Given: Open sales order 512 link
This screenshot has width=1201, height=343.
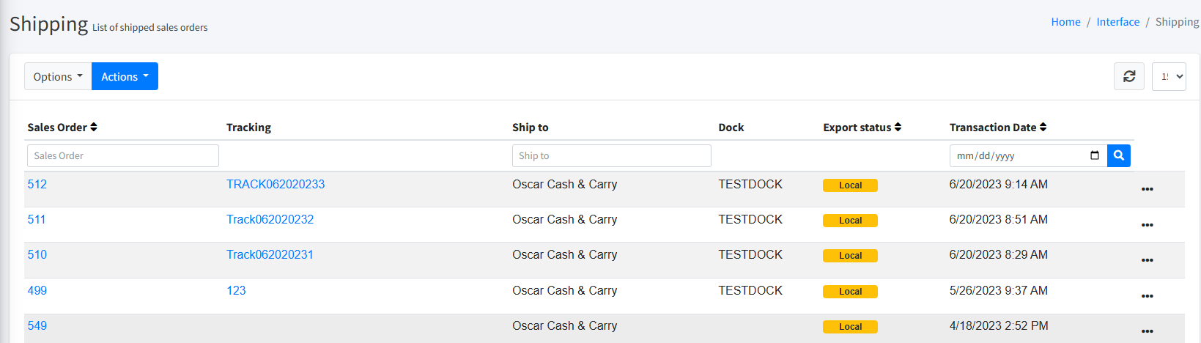Looking at the screenshot, I should [37, 185].
